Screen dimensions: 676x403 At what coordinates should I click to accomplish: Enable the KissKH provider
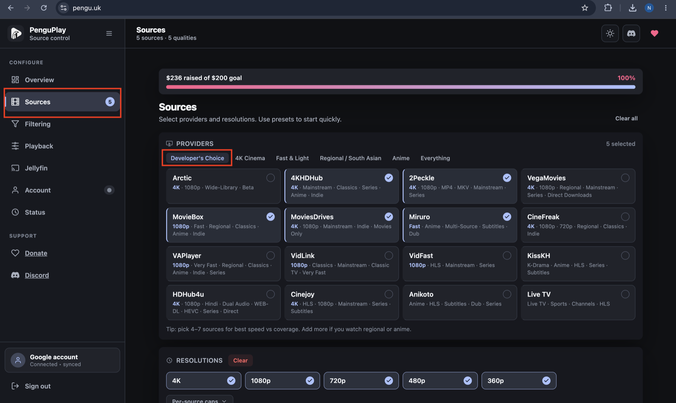point(578,264)
